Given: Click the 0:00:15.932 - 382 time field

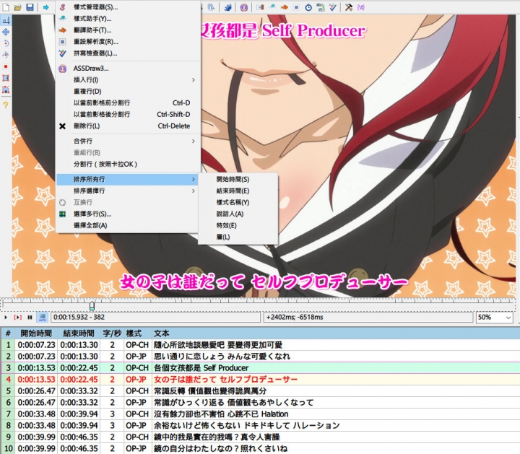Looking at the screenshot, I should [x=155, y=317].
